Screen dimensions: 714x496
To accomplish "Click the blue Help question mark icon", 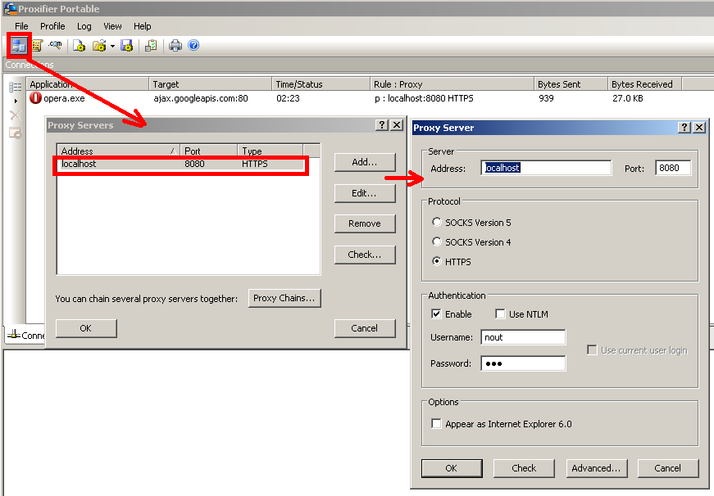I will 193,45.
